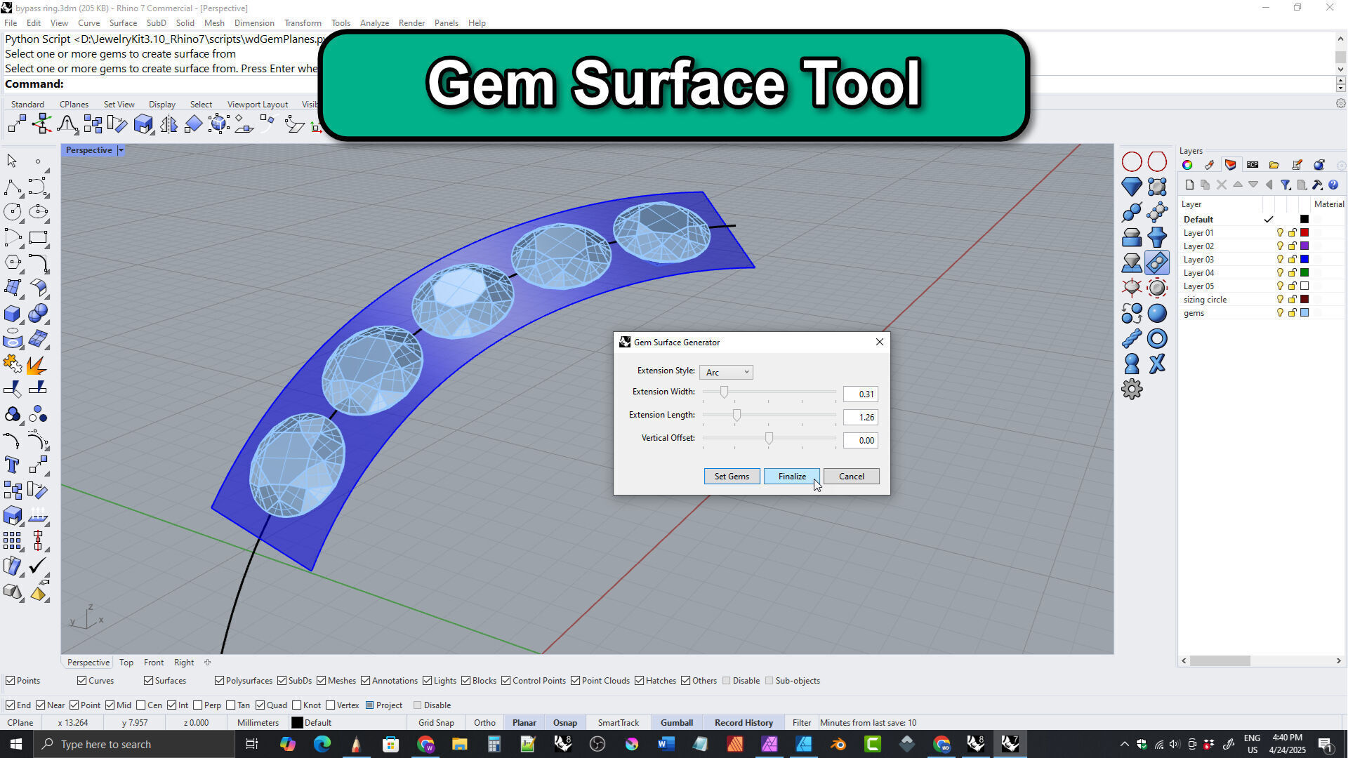Uncheck the Polysurfaces filter checkbox

coord(220,681)
